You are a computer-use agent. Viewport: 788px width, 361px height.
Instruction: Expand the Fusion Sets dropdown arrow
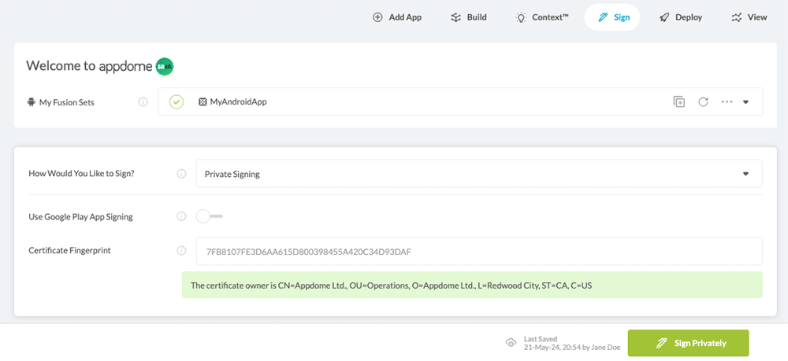click(x=746, y=101)
